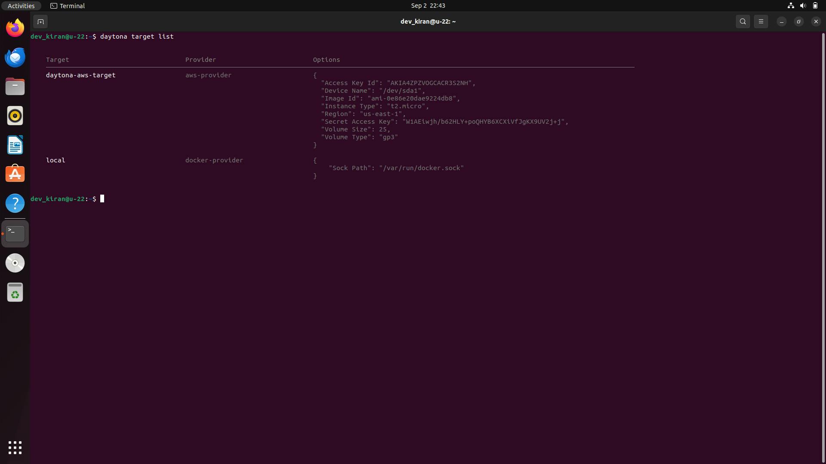This screenshot has width=826, height=464.
Task: Click the Volume Type gp3 value
Action: click(388, 137)
